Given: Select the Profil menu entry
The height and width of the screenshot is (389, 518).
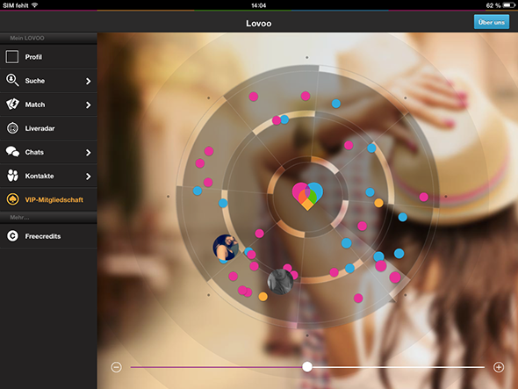Looking at the screenshot, I should [x=48, y=57].
